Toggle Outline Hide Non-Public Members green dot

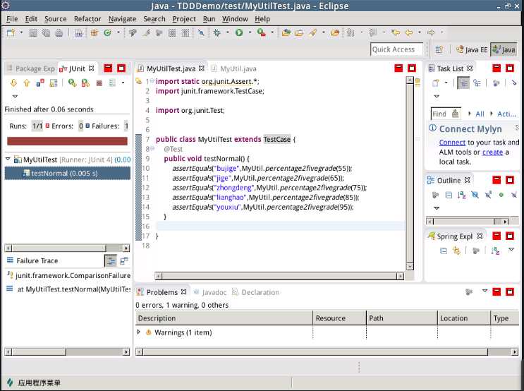[x=501, y=195]
